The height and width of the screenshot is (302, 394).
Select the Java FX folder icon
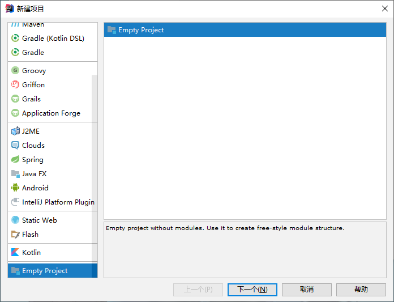(15, 174)
